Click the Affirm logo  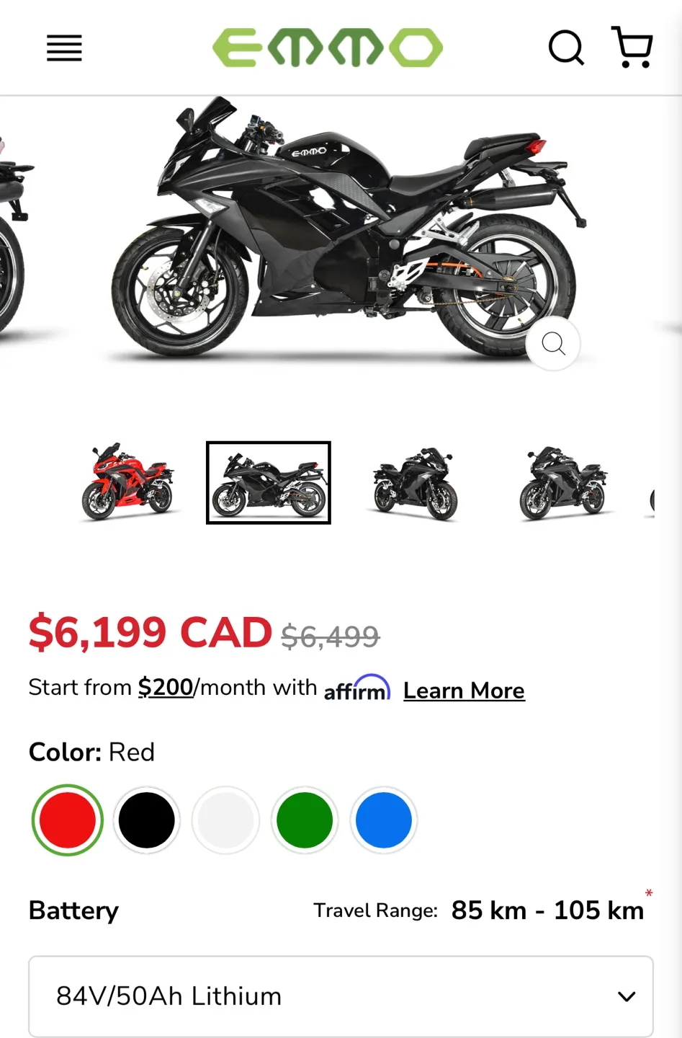(357, 688)
